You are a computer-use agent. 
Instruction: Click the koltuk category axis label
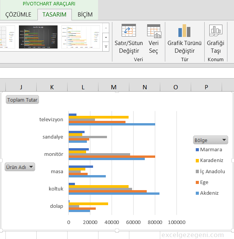(x=56, y=189)
